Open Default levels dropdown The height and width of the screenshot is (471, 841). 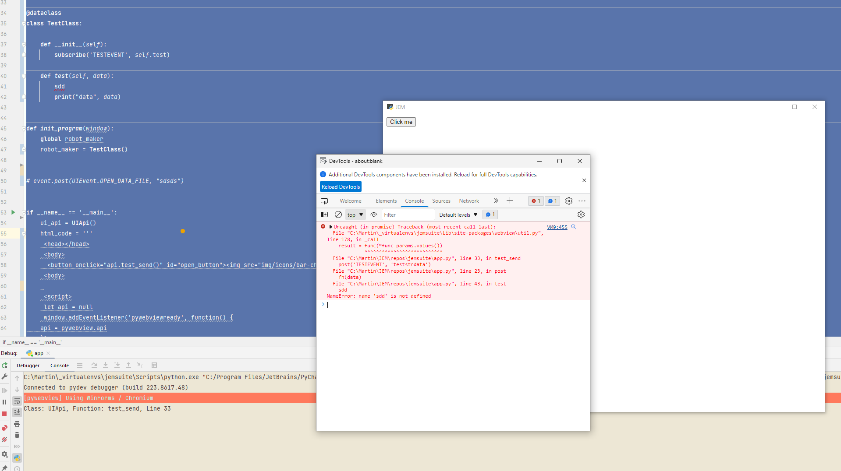point(458,214)
